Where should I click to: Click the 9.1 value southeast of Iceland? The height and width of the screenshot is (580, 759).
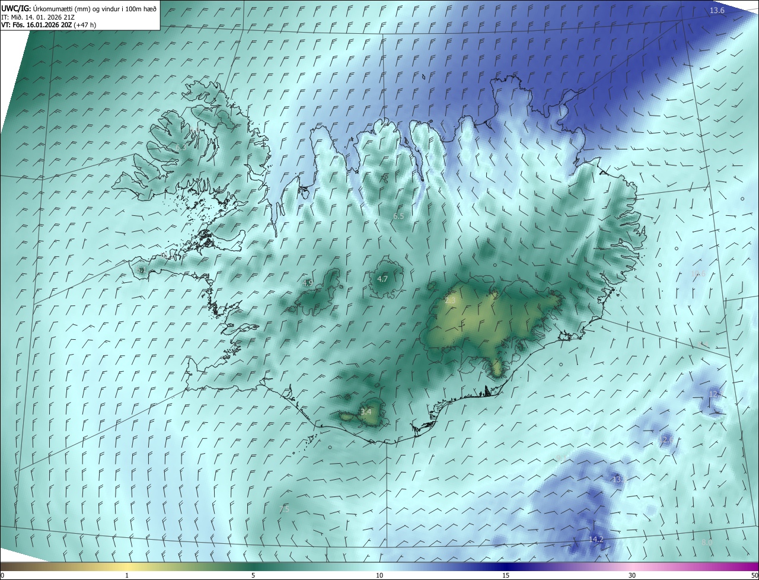561,457
